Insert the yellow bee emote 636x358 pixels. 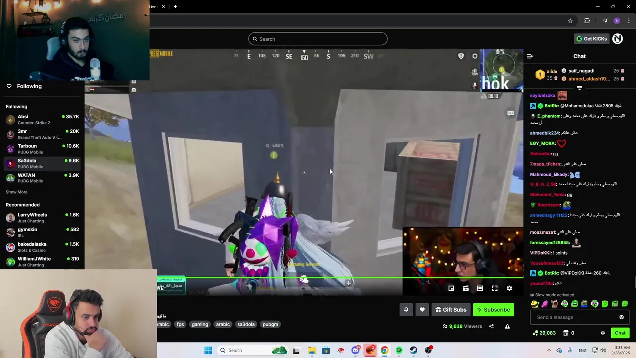535,304
